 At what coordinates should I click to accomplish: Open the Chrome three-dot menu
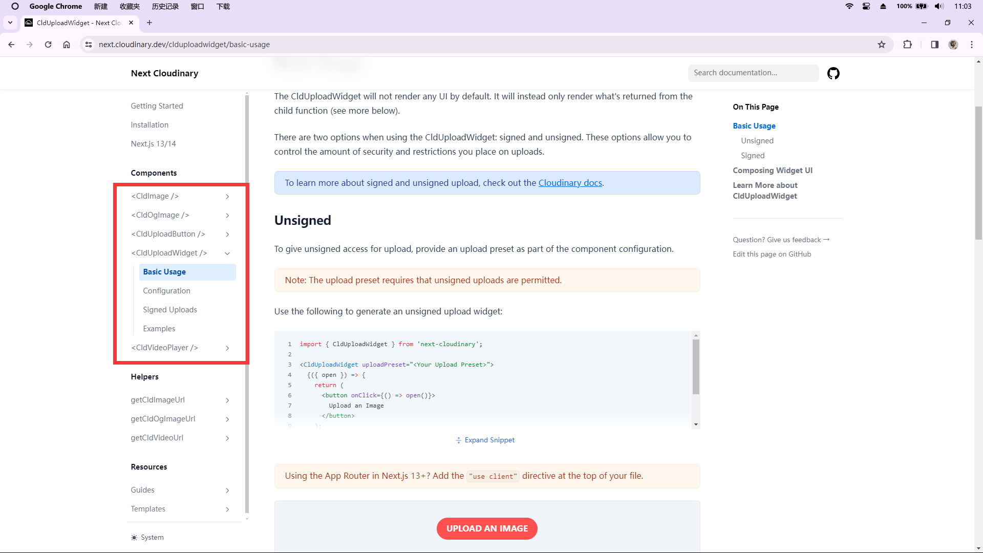click(x=972, y=45)
